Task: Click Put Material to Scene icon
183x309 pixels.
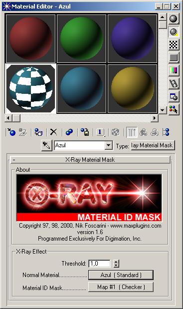Action: tap(23, 132)
